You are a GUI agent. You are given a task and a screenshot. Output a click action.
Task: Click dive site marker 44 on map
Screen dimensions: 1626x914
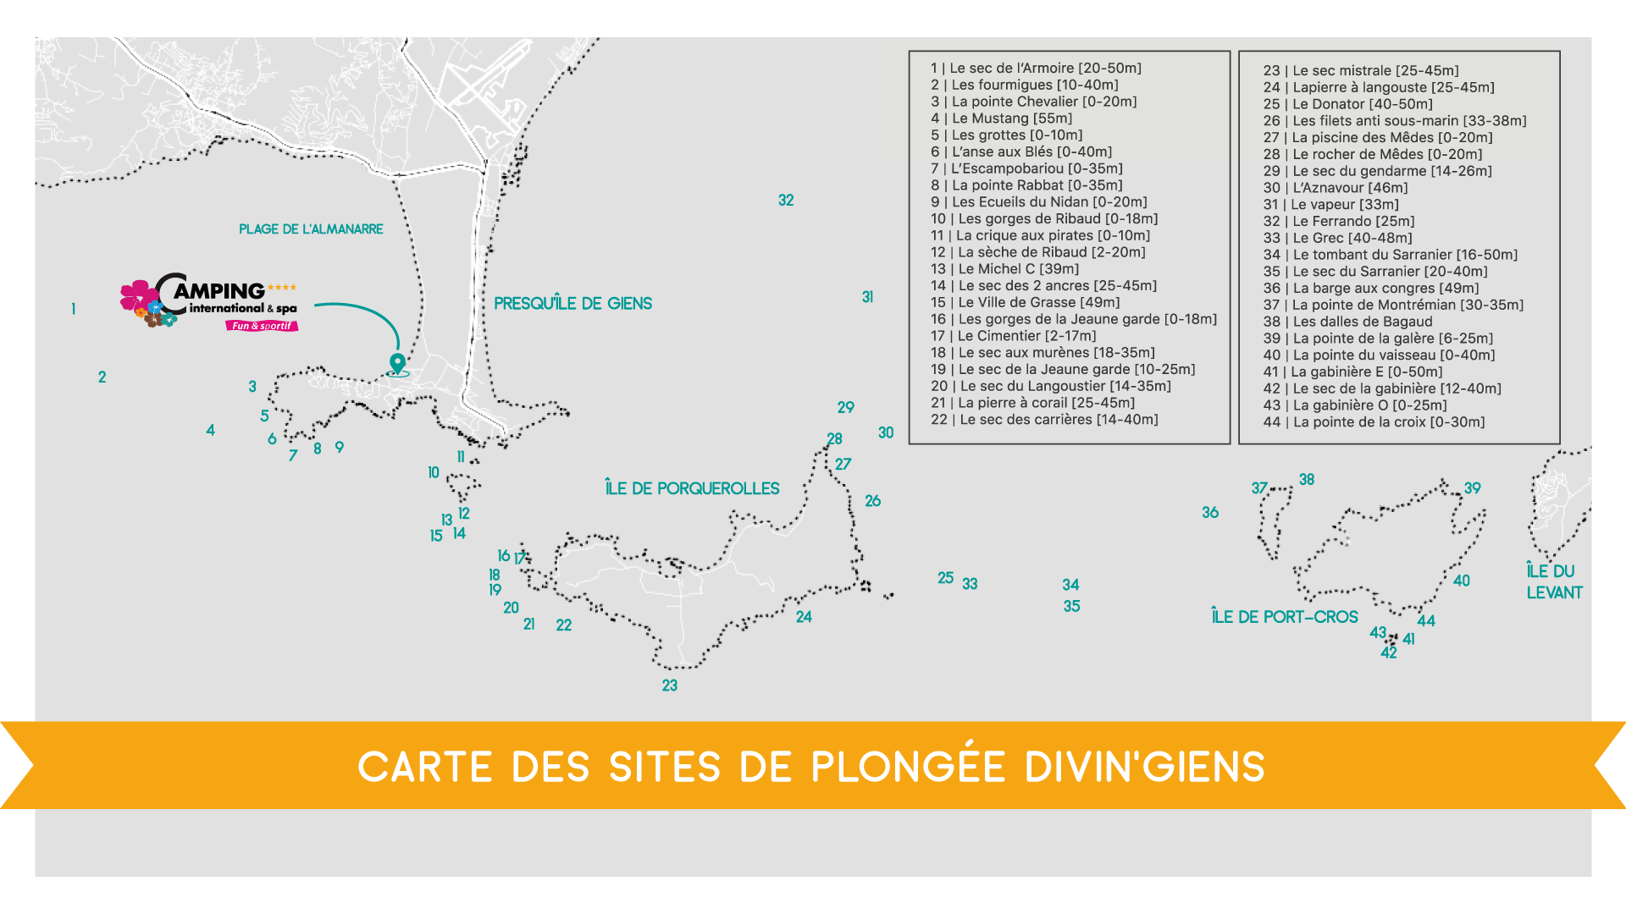coord(1426,620)
